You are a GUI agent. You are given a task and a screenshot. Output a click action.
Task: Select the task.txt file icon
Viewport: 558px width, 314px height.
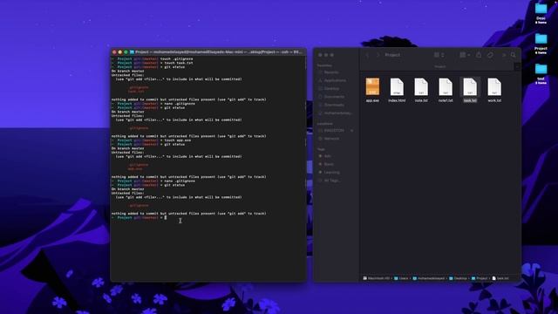470,87
